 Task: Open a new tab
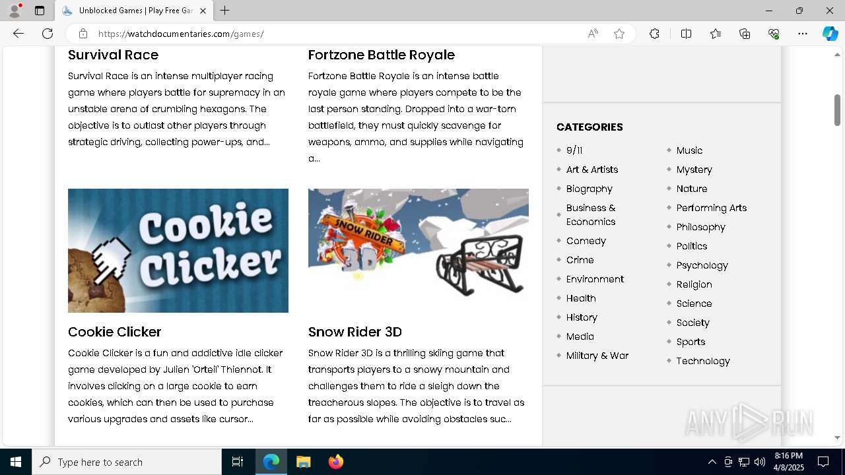point(224,11)
